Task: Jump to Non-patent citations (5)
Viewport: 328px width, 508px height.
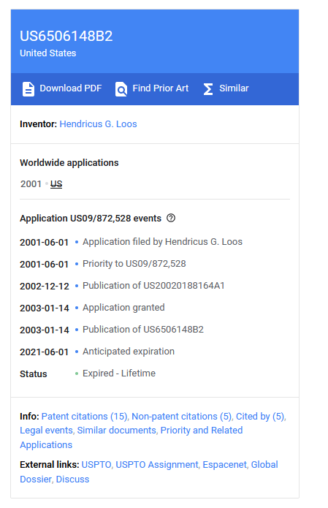Action: point(182,417)
